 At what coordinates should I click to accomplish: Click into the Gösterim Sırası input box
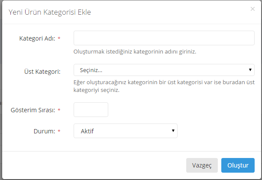tap(91, 110)
